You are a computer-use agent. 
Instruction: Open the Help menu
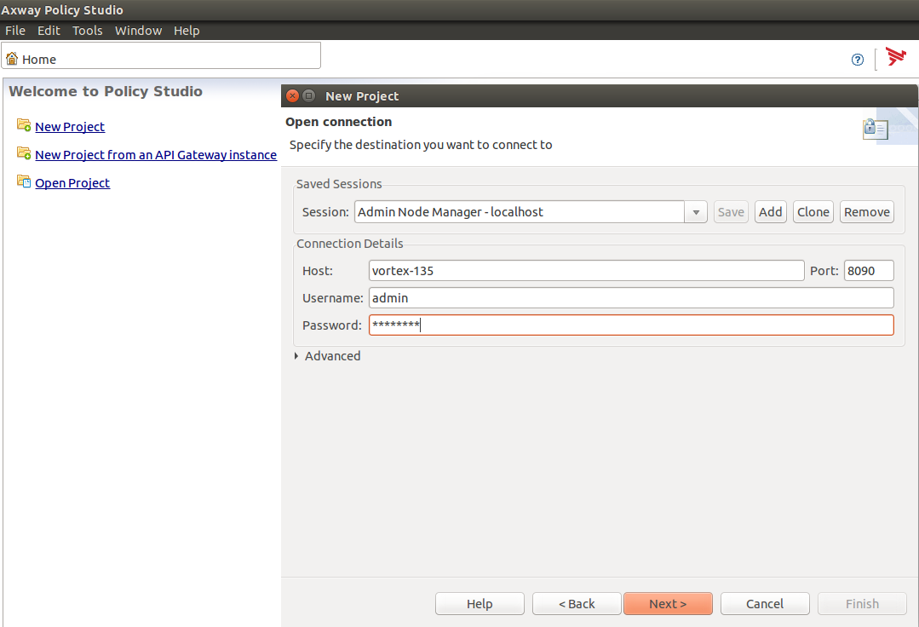(x=187, y=31)
